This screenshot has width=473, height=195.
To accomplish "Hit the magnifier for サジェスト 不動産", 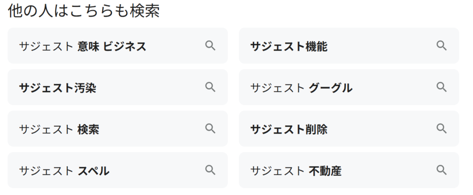I will click(x=442, y=170).
